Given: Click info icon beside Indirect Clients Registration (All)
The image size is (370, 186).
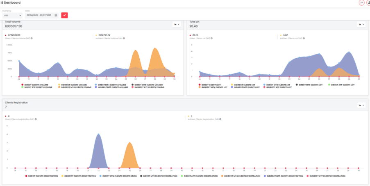Looking at the screenshot, I should coord(220,119).
